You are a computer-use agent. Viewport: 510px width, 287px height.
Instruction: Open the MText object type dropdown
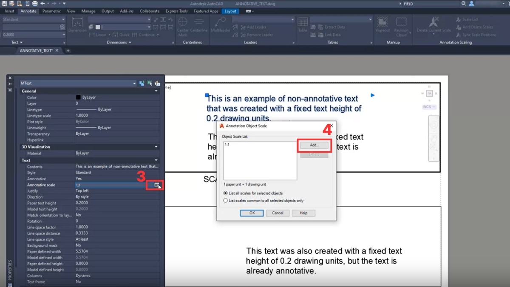click(134, 83)
